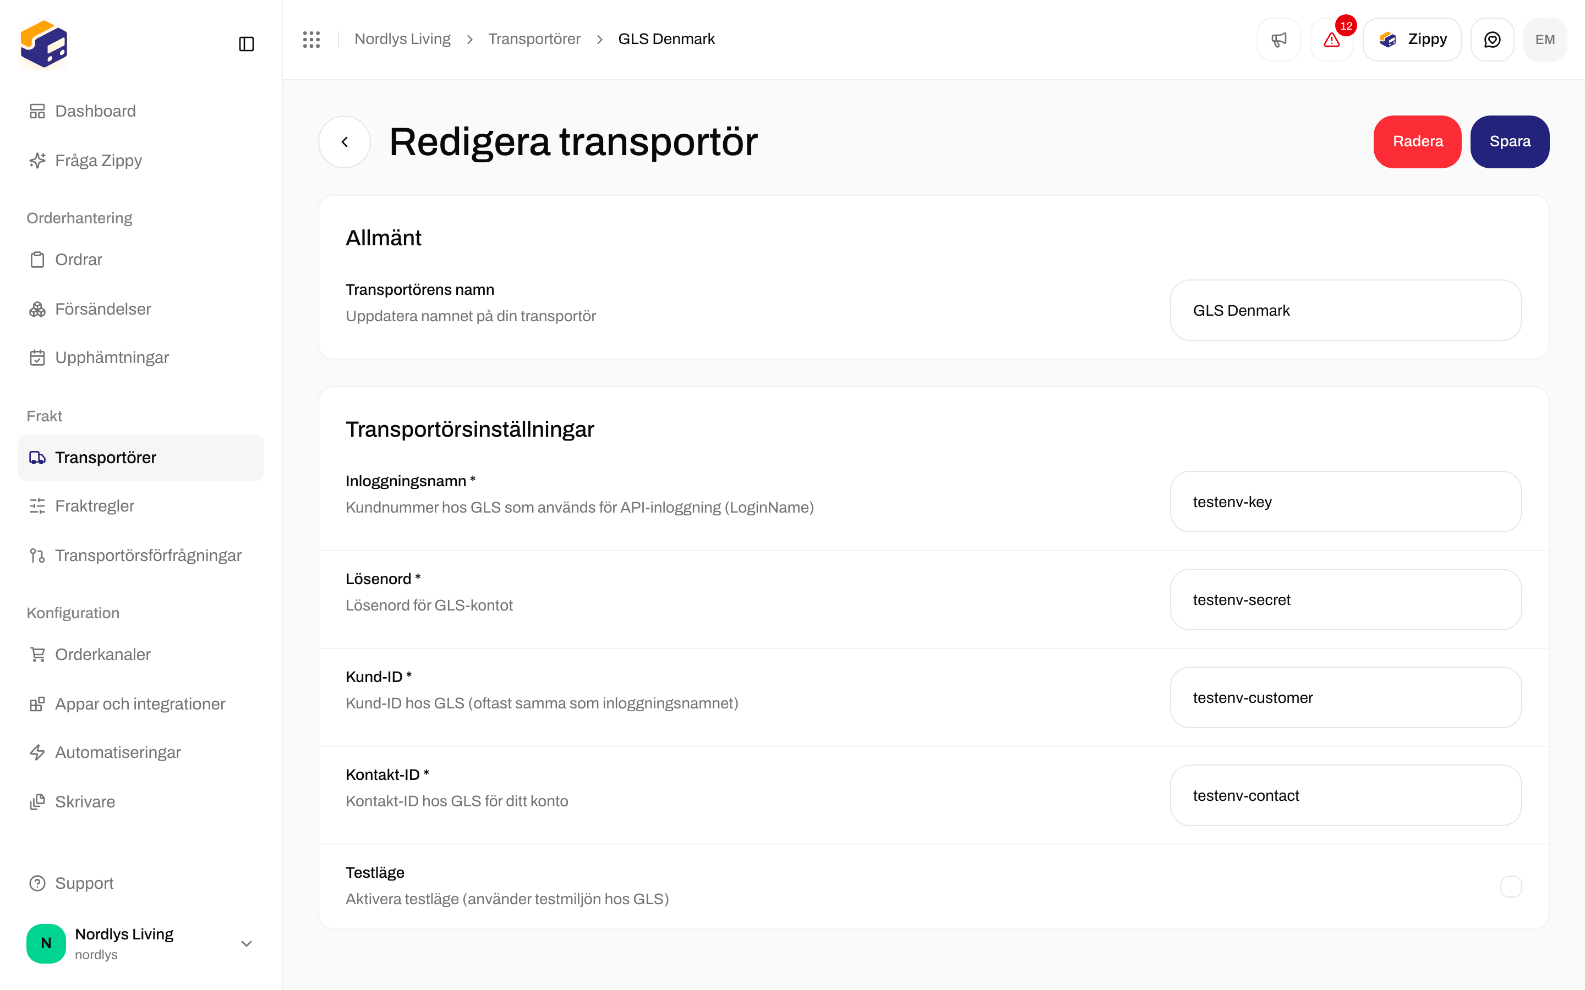Go to Orderkanaler in the sidebar
1585x990 pixels.
click(x=140, y=654)
